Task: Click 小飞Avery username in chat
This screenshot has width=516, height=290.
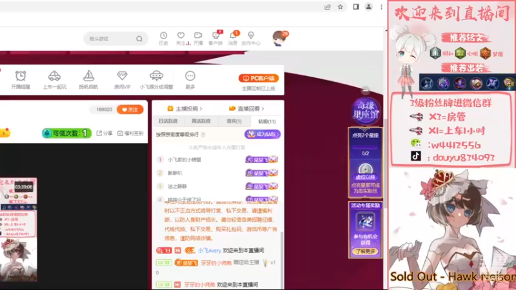Action: click(209, 251)
